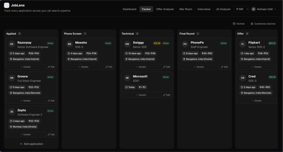
Task: Click the MI avatar on Microsoft card
Action: coord(127,78)
